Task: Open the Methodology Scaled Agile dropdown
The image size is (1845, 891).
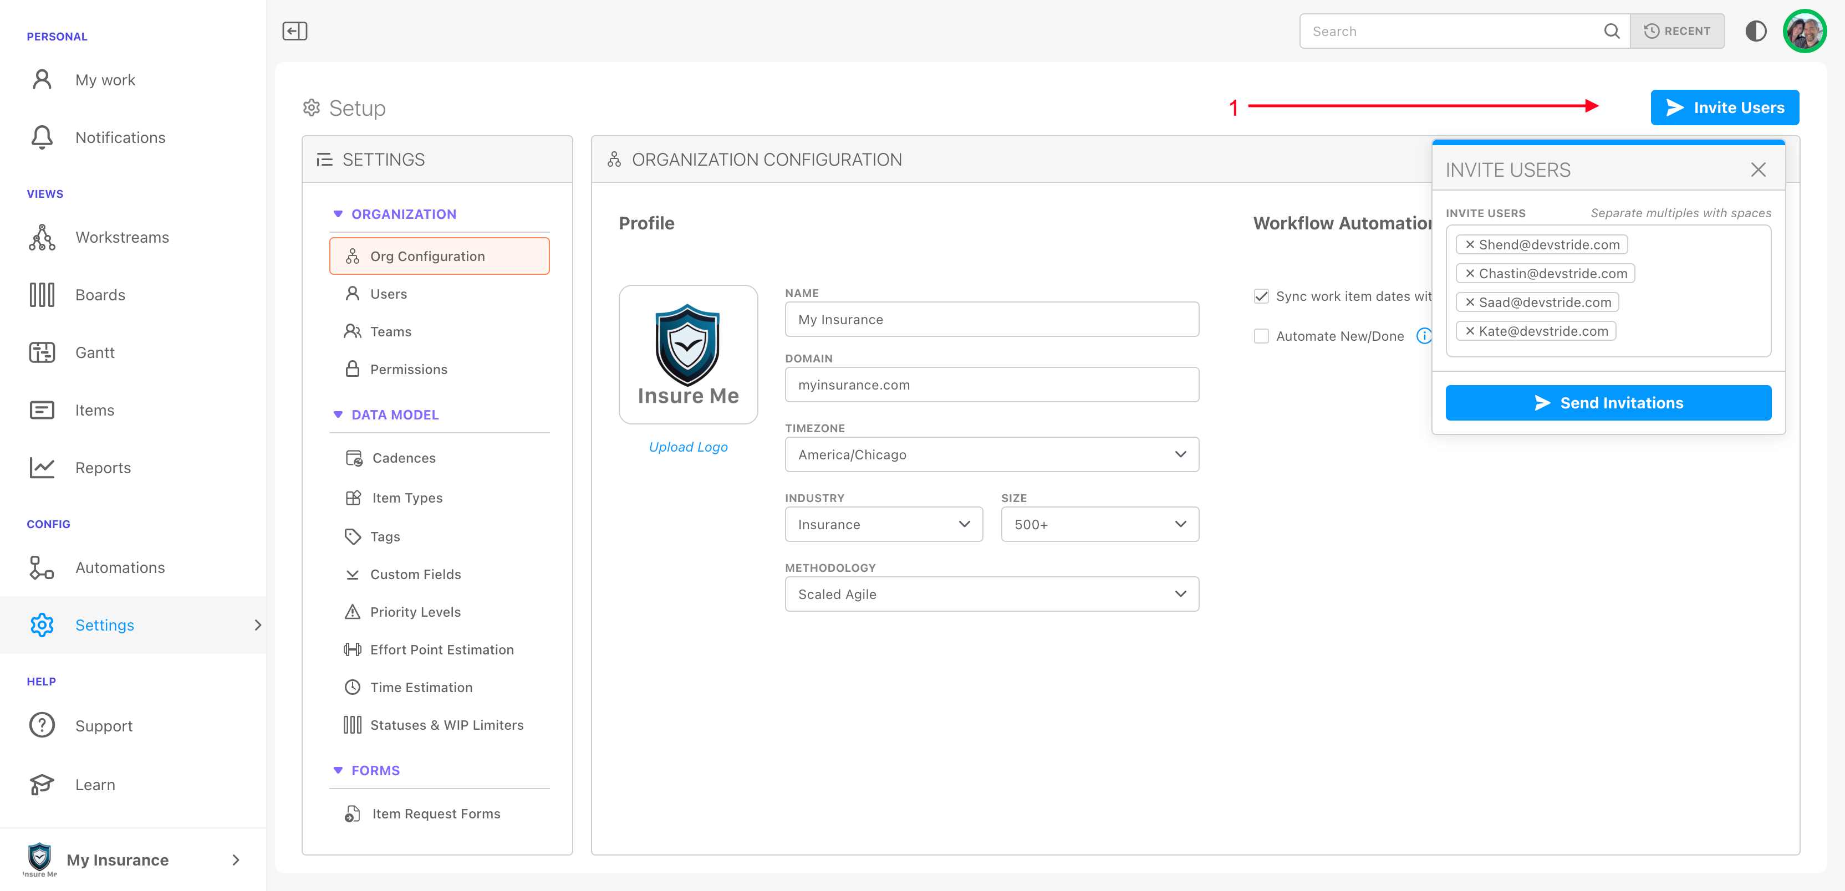Action: (x=991, y=595)
